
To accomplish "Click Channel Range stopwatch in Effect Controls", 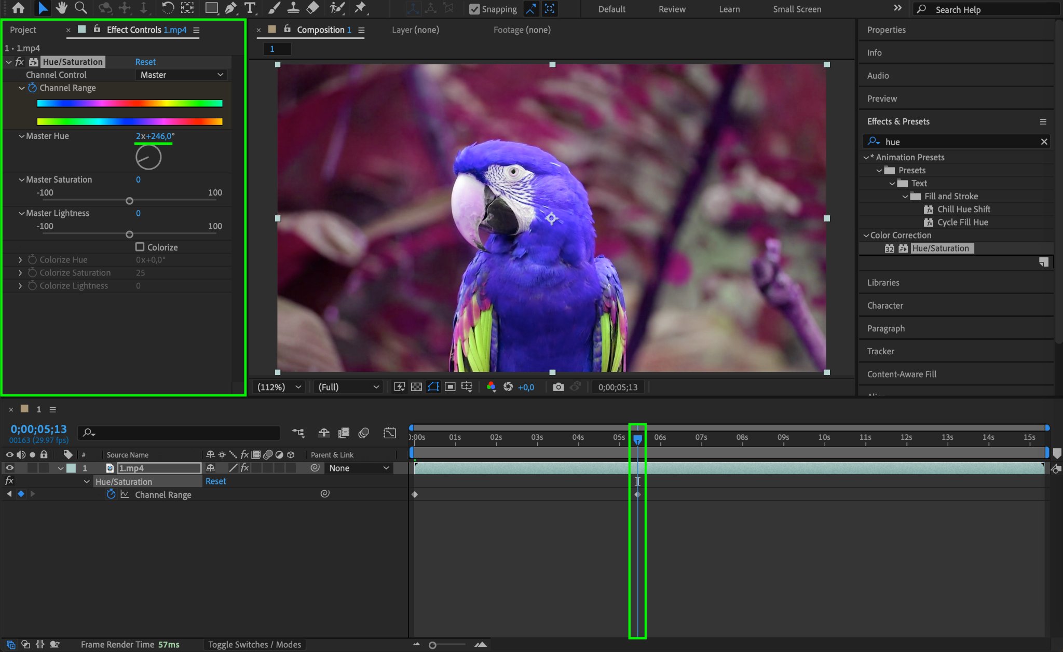I will [x=32, y=88].
